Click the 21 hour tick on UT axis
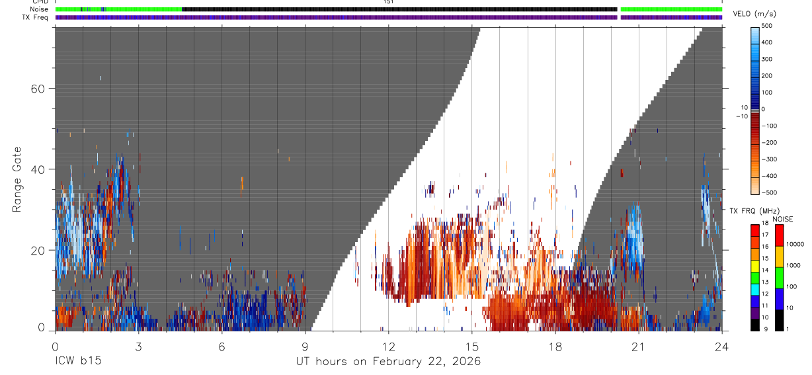 [638, 347]
